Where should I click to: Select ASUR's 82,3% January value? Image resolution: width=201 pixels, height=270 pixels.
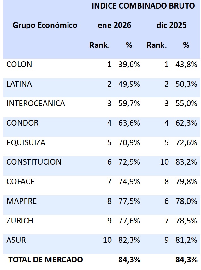(128, 240)
